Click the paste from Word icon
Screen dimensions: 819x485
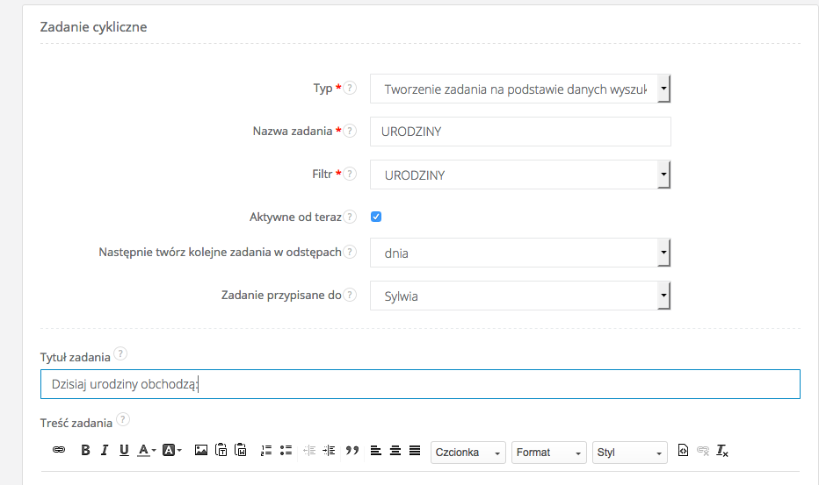[240, 450]
